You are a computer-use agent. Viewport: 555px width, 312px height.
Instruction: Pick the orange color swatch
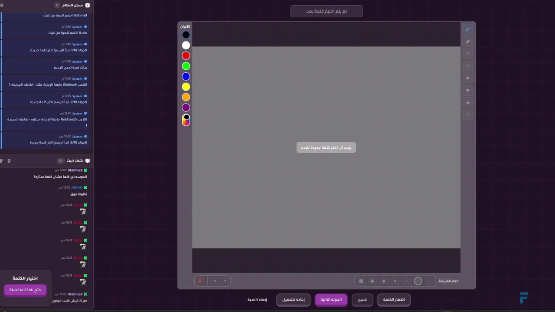[x=186, y=97]
